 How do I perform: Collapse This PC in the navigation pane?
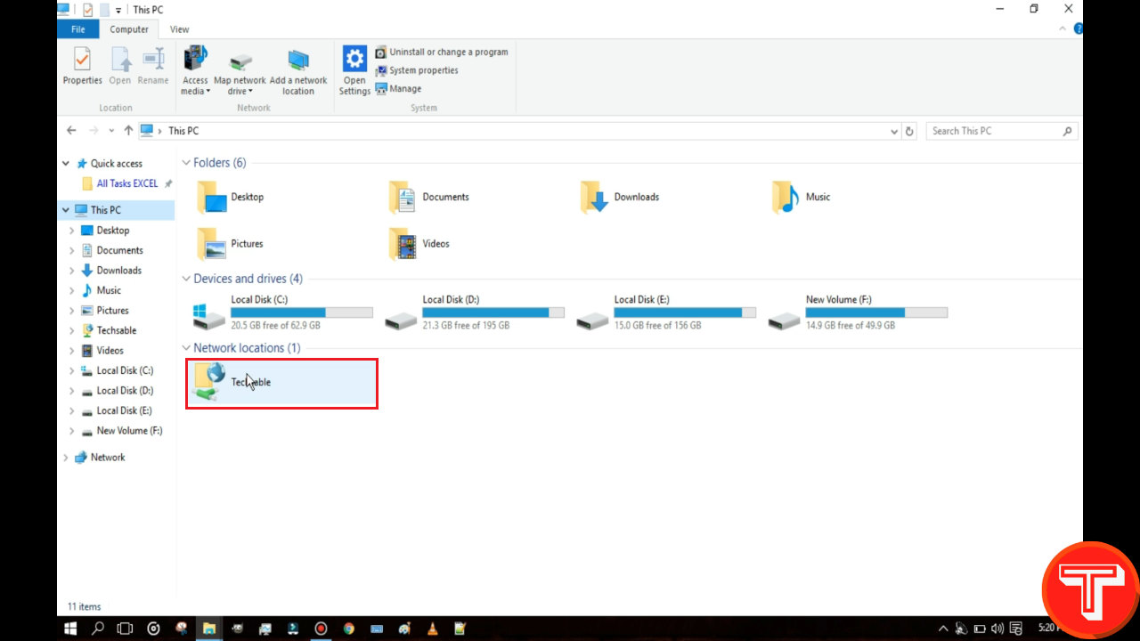(66, 210)
